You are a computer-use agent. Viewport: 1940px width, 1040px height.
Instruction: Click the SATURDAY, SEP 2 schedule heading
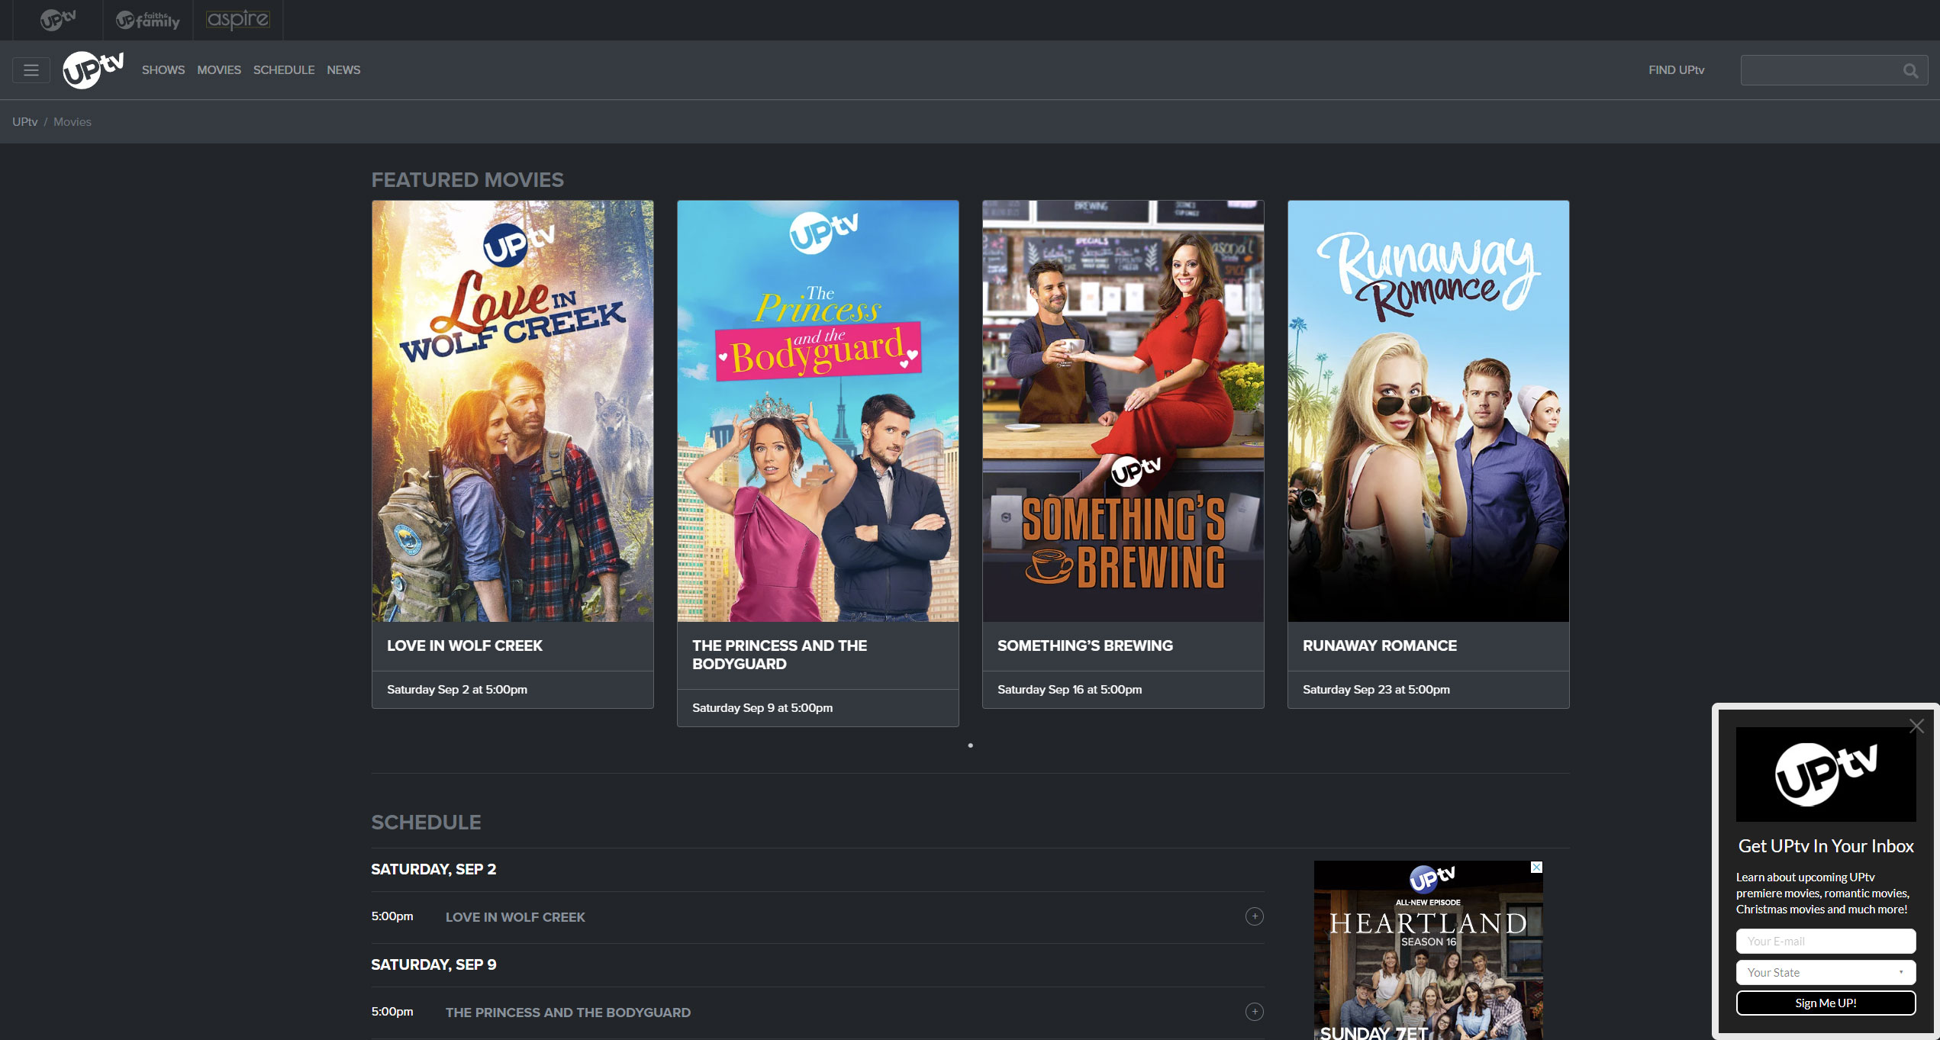[433, 870]
